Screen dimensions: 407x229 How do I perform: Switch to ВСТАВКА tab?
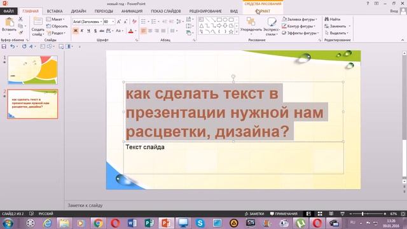coord(55,11)
